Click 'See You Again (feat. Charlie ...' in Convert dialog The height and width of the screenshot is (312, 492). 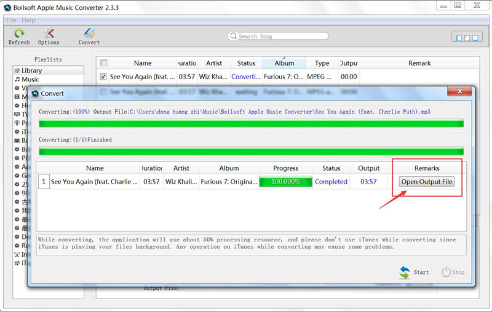pos(94,182)
